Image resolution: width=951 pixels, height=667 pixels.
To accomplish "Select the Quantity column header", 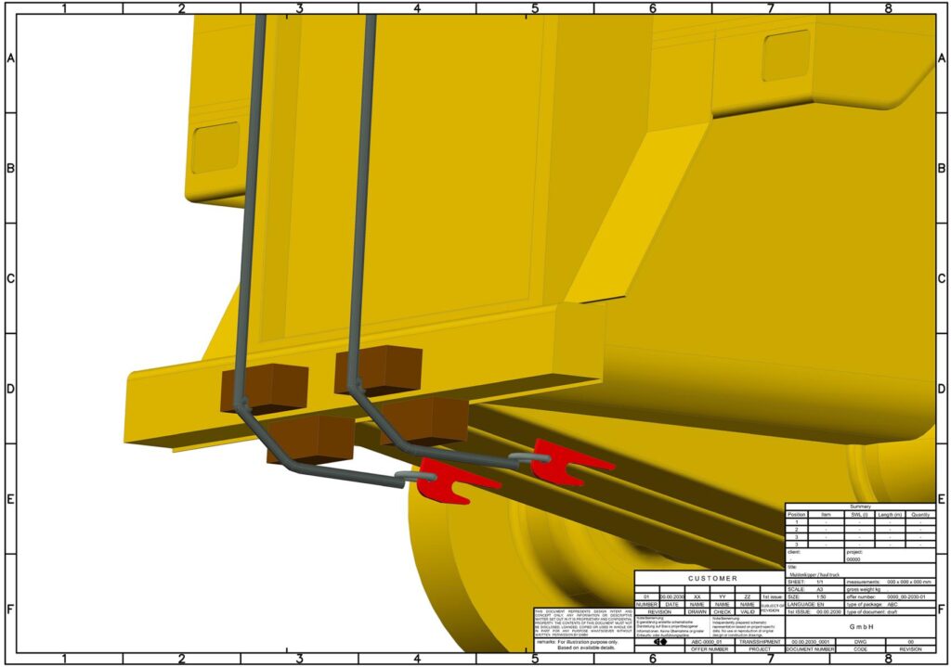I will (x=920, y=514).
